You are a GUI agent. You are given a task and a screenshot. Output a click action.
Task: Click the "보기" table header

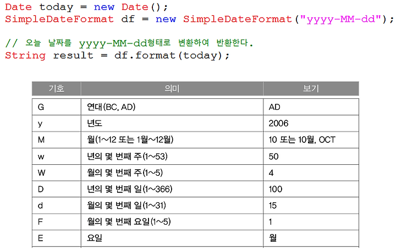tap(311, 88)
